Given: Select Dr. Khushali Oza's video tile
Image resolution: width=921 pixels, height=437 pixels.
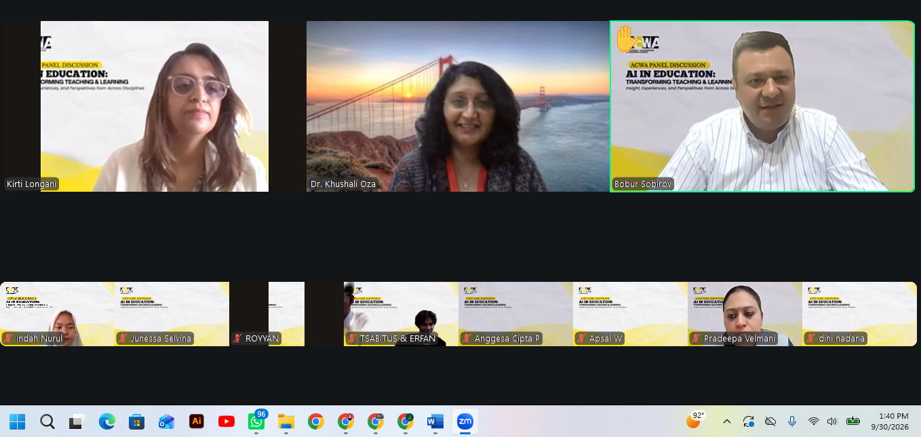Looking at the screenshot, I should coord(458,106).
